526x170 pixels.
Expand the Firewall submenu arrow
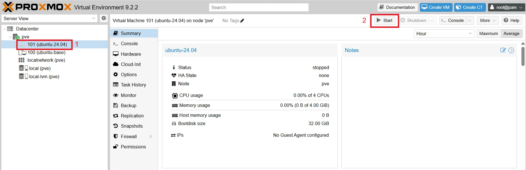click(151, 136)
